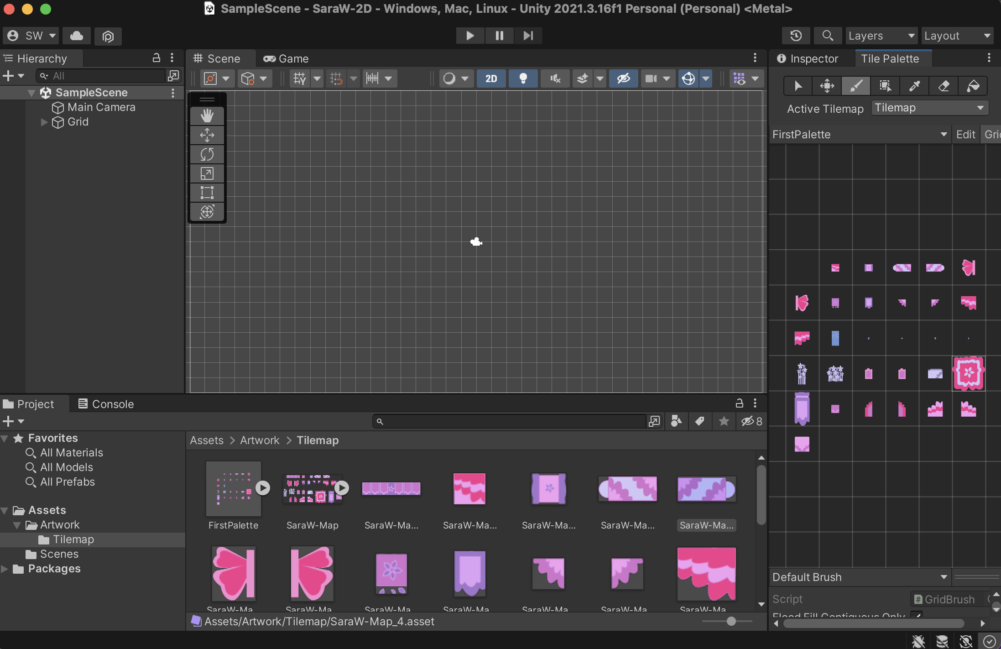1001x649 pixels.
Task: Toggle hidden packages visibility count
Action: [752, 421]
